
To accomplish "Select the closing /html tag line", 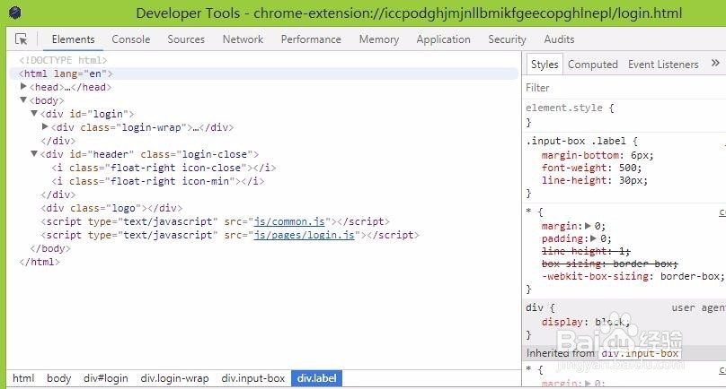I will point(40,262).
